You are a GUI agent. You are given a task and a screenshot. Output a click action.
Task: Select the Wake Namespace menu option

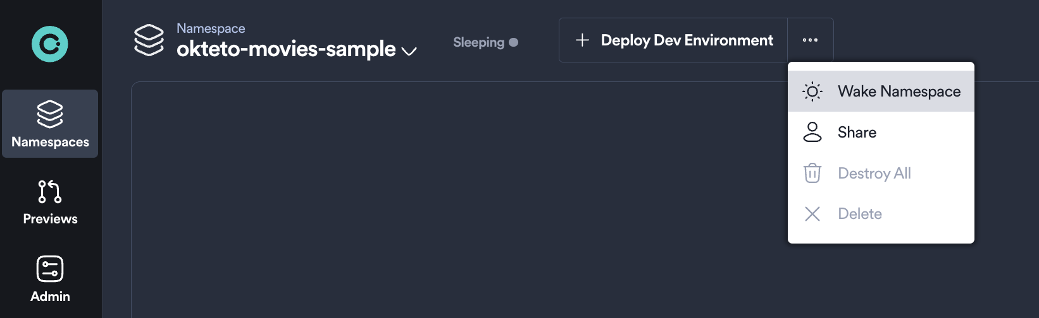(899, 91)
